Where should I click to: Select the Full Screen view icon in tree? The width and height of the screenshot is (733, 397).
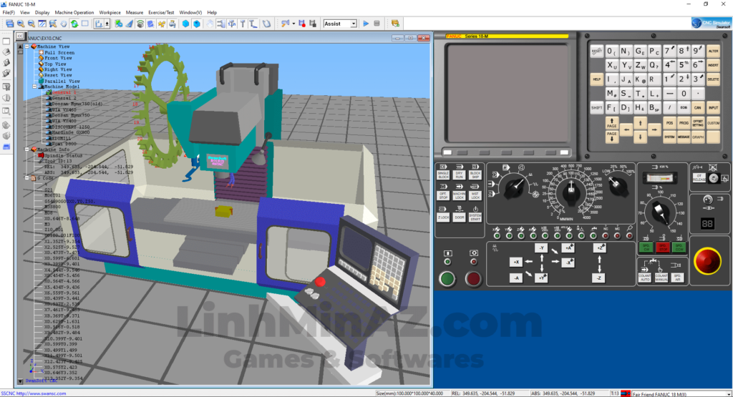tap(41, 52)
